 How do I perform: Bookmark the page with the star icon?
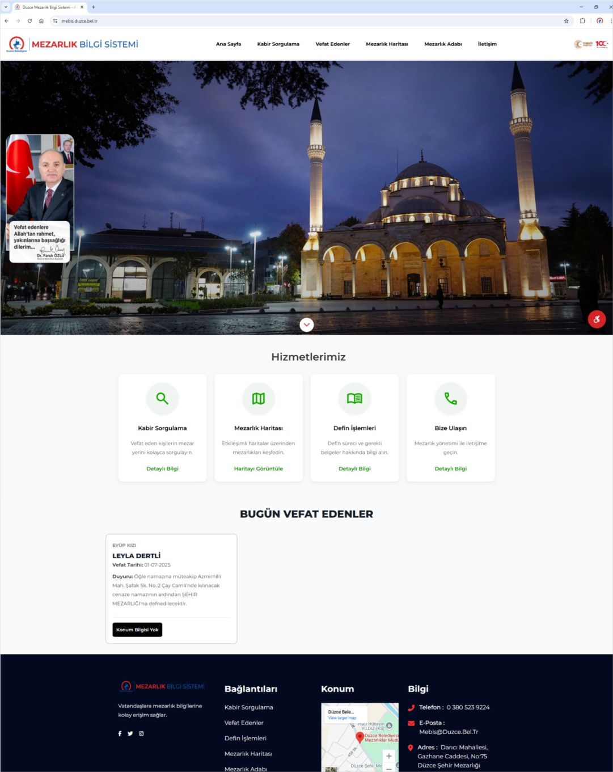[566, 20]
